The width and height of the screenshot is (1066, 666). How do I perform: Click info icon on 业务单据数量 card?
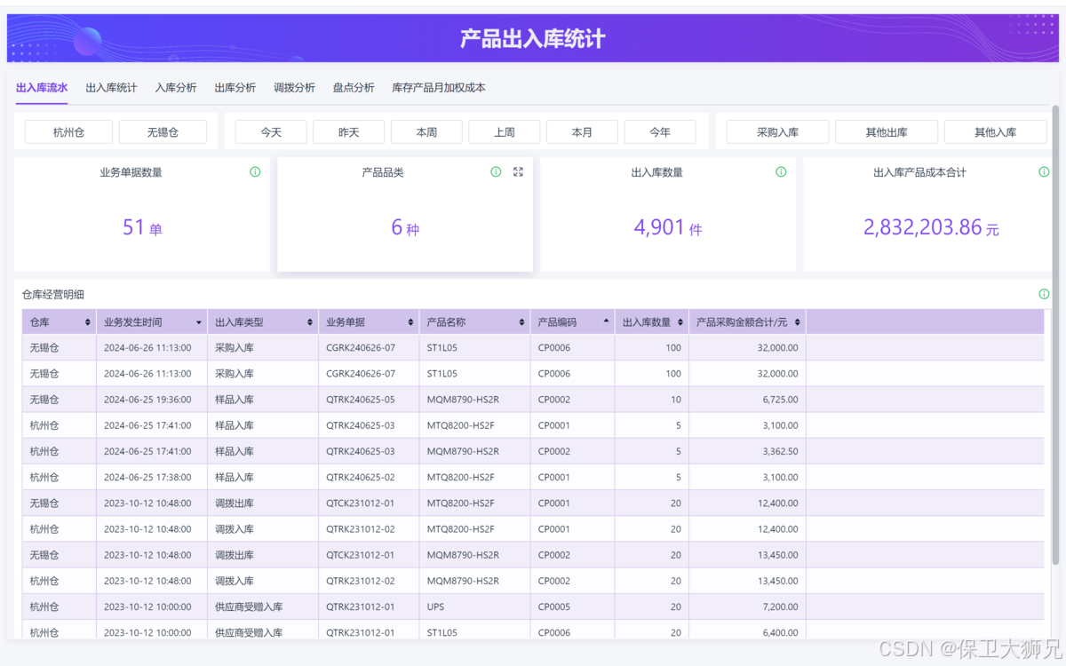255,172
